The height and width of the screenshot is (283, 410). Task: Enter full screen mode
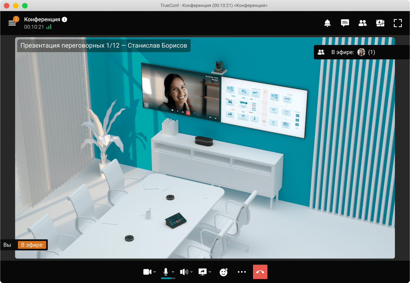397,23
